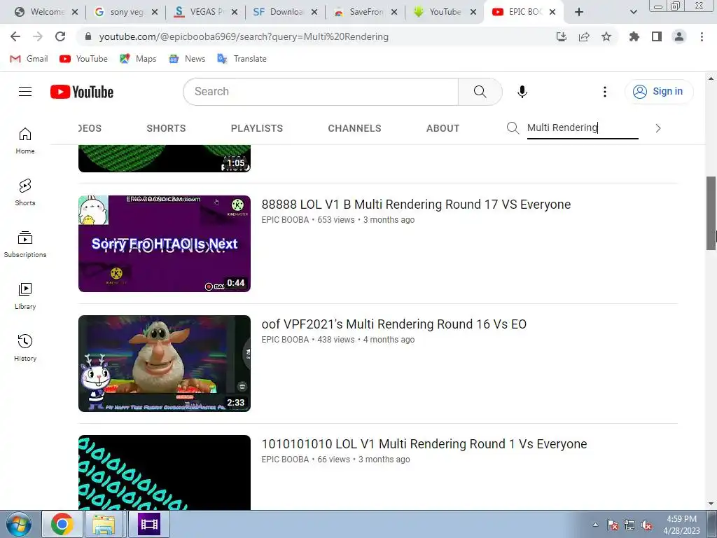Open the oof VPF2021's video thumbnail
717x538 pixels.
(x=164, y=364)
